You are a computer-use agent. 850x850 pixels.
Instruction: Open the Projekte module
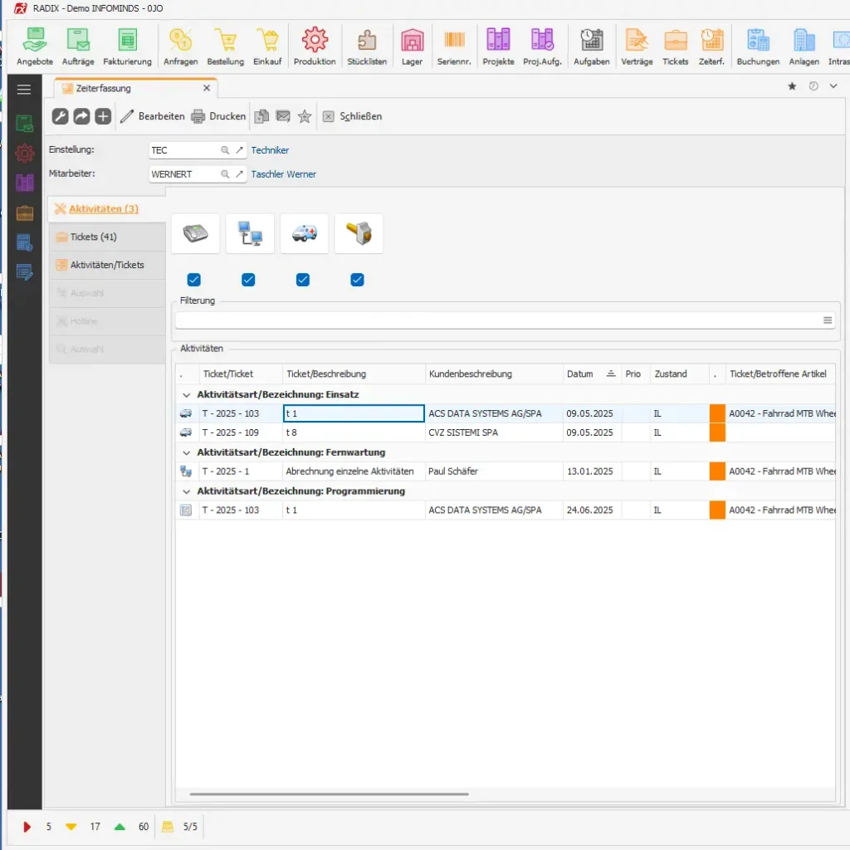tap(498, 46)
